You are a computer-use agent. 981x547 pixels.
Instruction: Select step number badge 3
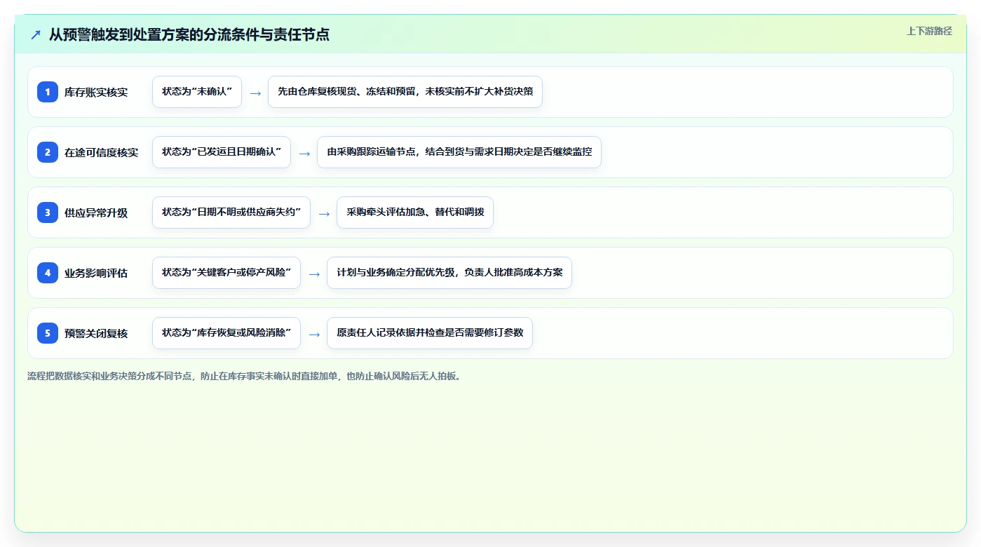click(x=48, y=212)
